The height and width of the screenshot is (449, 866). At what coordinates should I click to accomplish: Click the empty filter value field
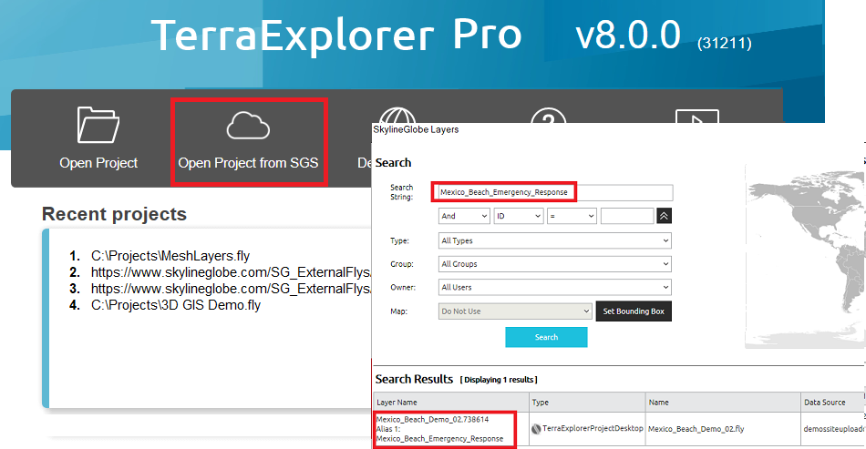pyautogui.click(x=627, y=216)
